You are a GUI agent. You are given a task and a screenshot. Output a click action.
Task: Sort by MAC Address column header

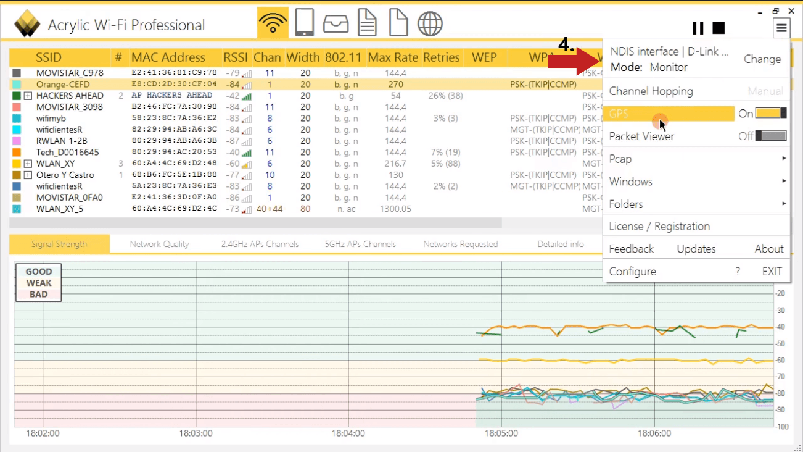[168, 57]
